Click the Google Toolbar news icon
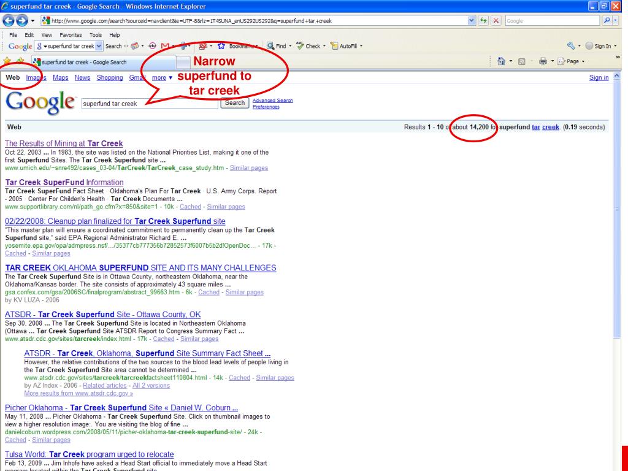Image resolution: width=628 pixels, height=471 pixels. 134,46
